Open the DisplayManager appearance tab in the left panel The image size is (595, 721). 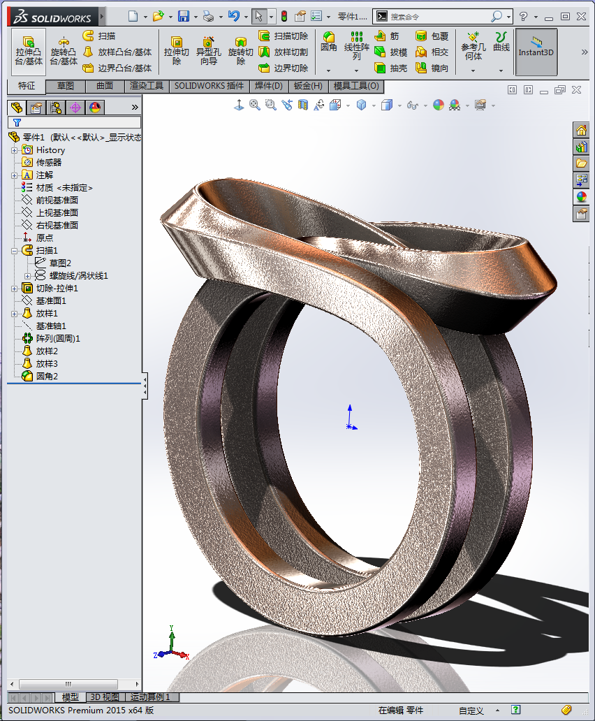pyautogui.click(x=95, y=107)
